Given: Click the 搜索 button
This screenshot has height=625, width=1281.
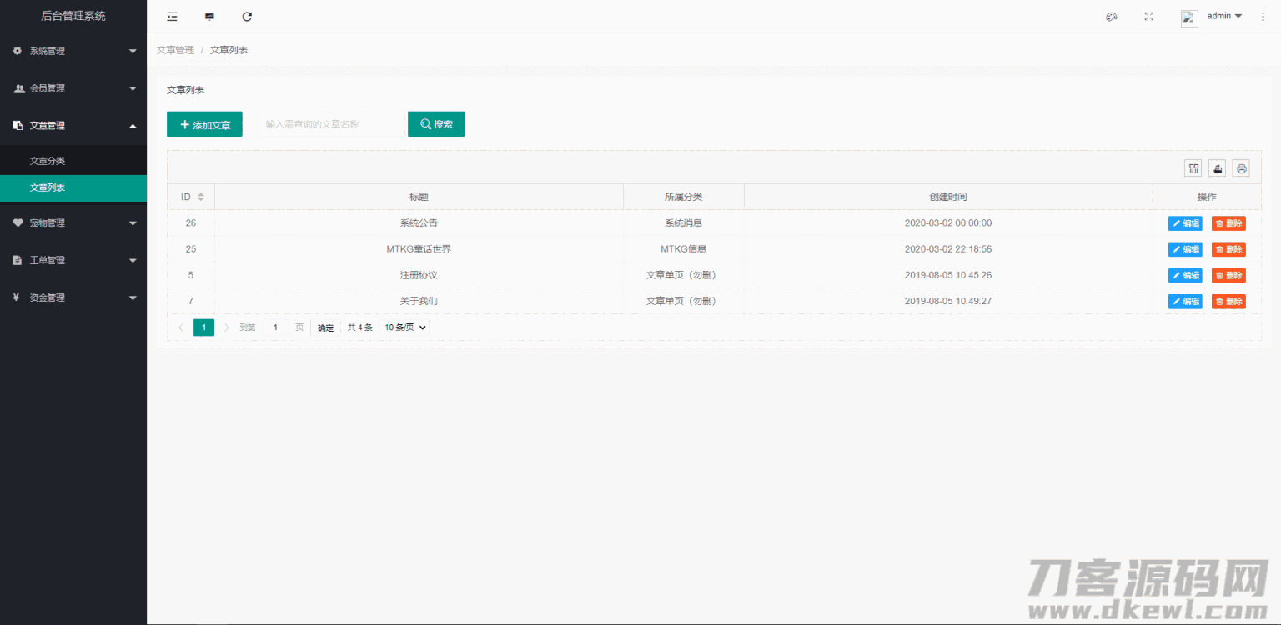Looking at the screenshot, I should (x=436, y=124).
